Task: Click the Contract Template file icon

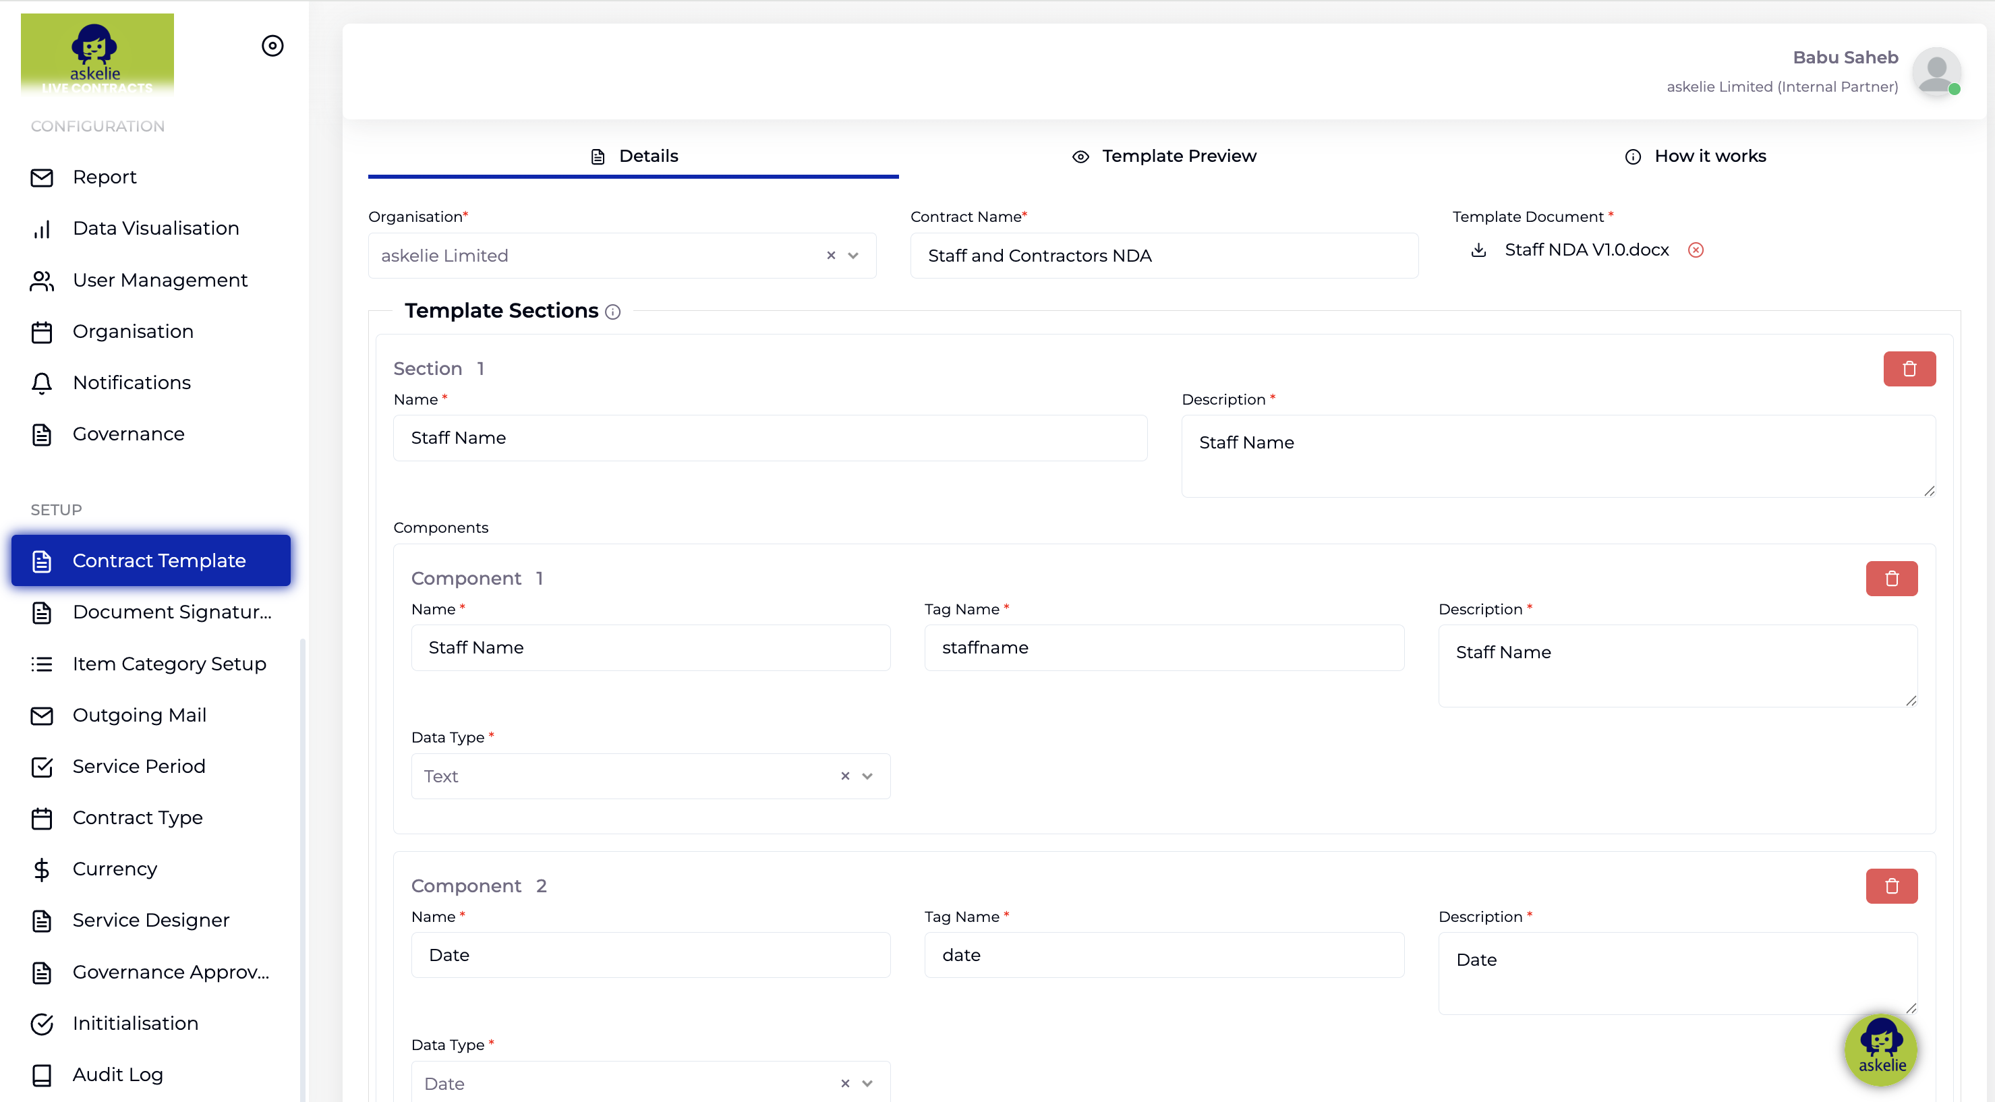Action: [x=42, y=562]
